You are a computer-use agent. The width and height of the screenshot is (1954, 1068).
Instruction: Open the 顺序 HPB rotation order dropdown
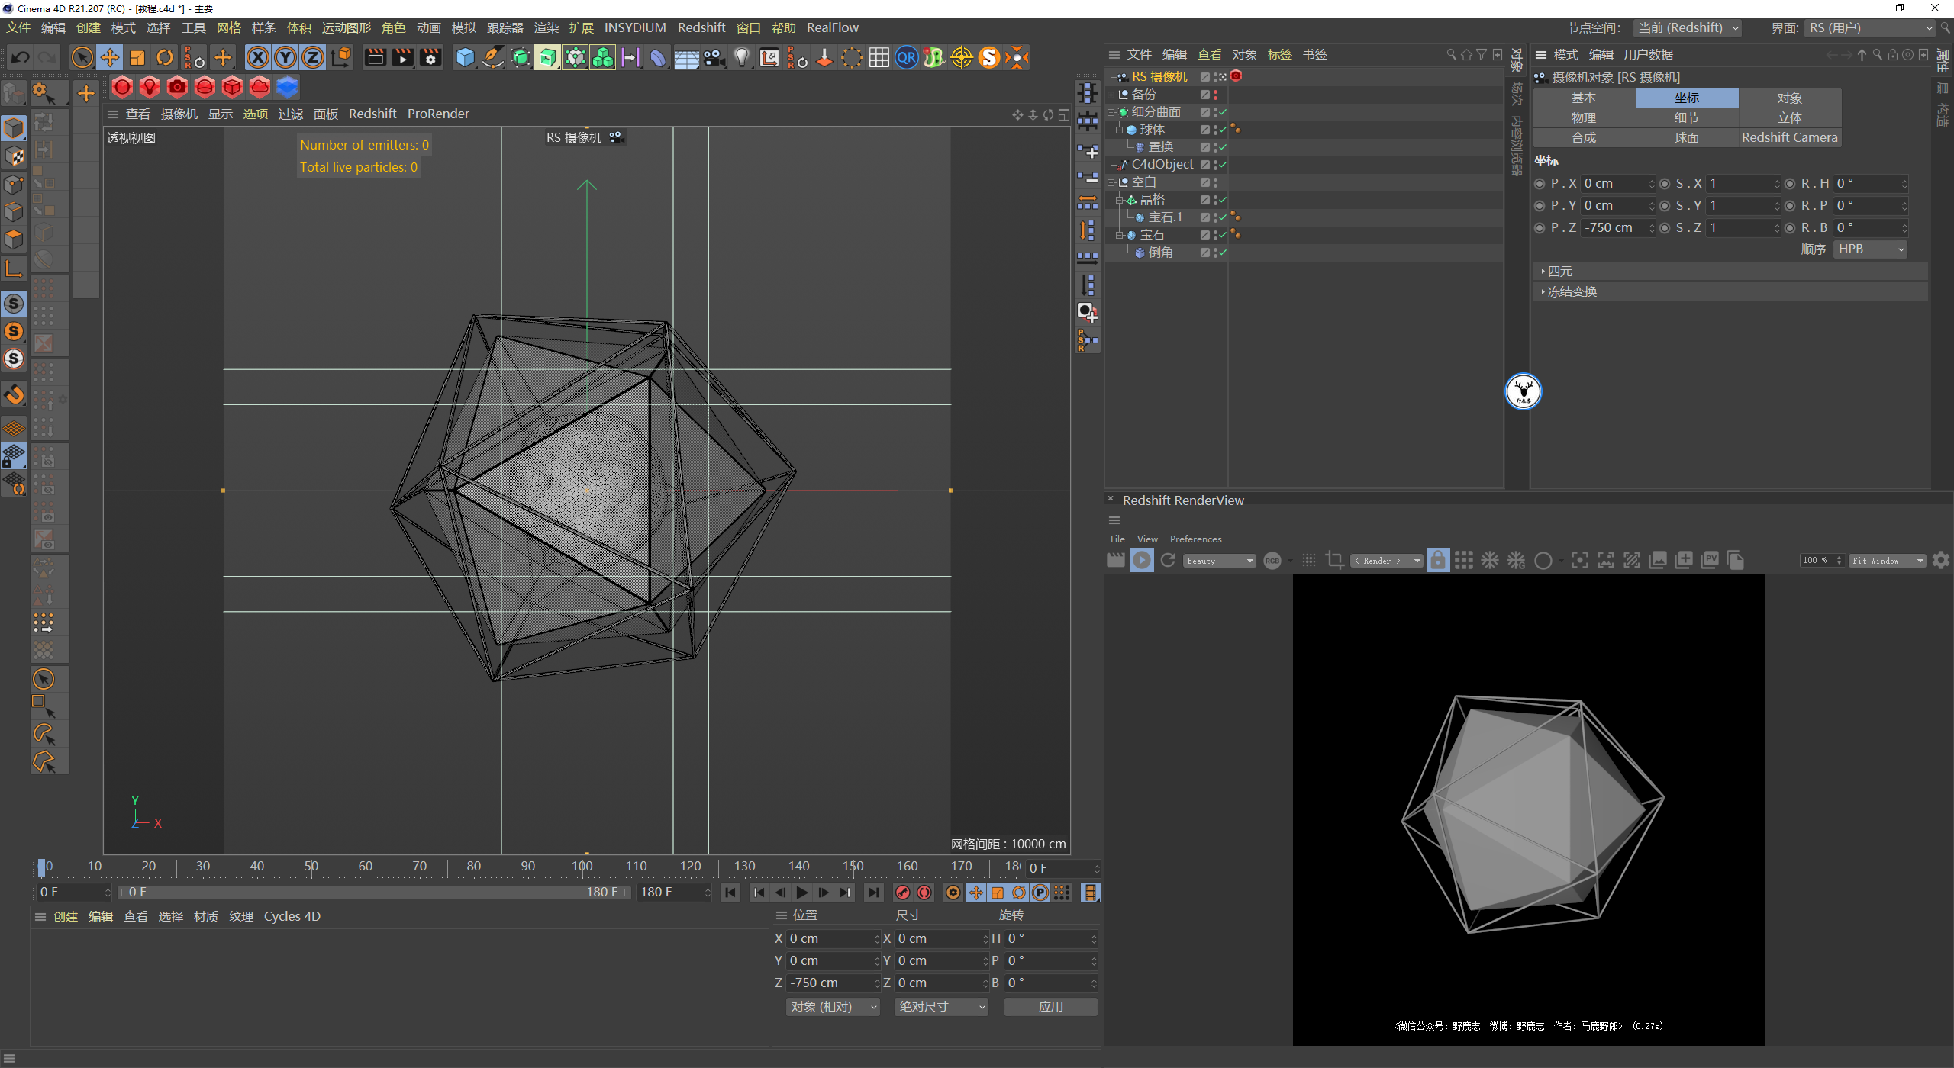point(1870,249)
